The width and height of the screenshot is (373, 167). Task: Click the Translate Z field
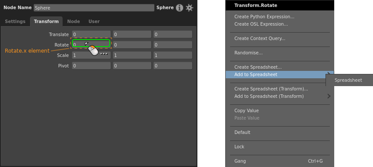coord(173,34)
